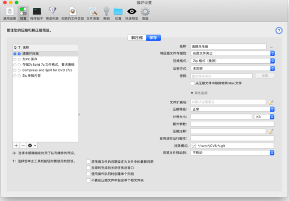Toggle 不要在压缩文件中包含单个根文件夹 checkbox

[88, 180]
